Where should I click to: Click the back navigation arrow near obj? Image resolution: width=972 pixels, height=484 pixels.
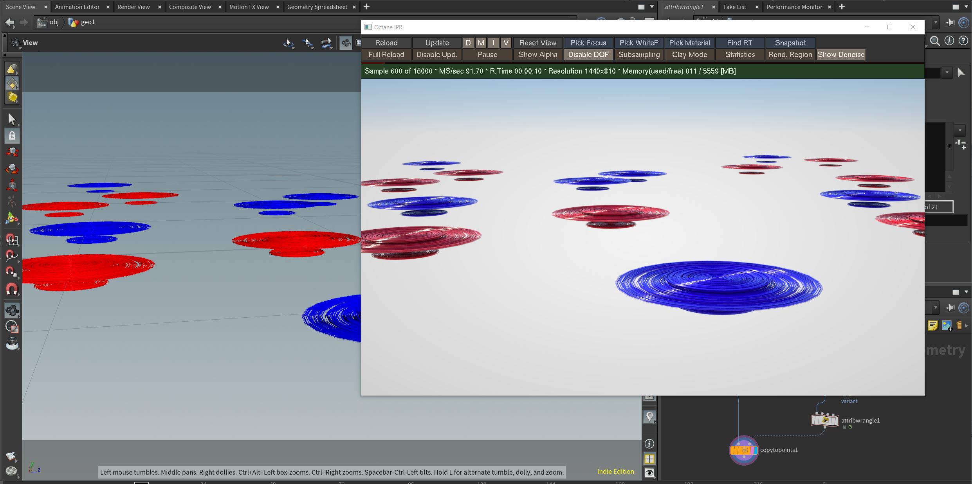click(x=10, y=22)
